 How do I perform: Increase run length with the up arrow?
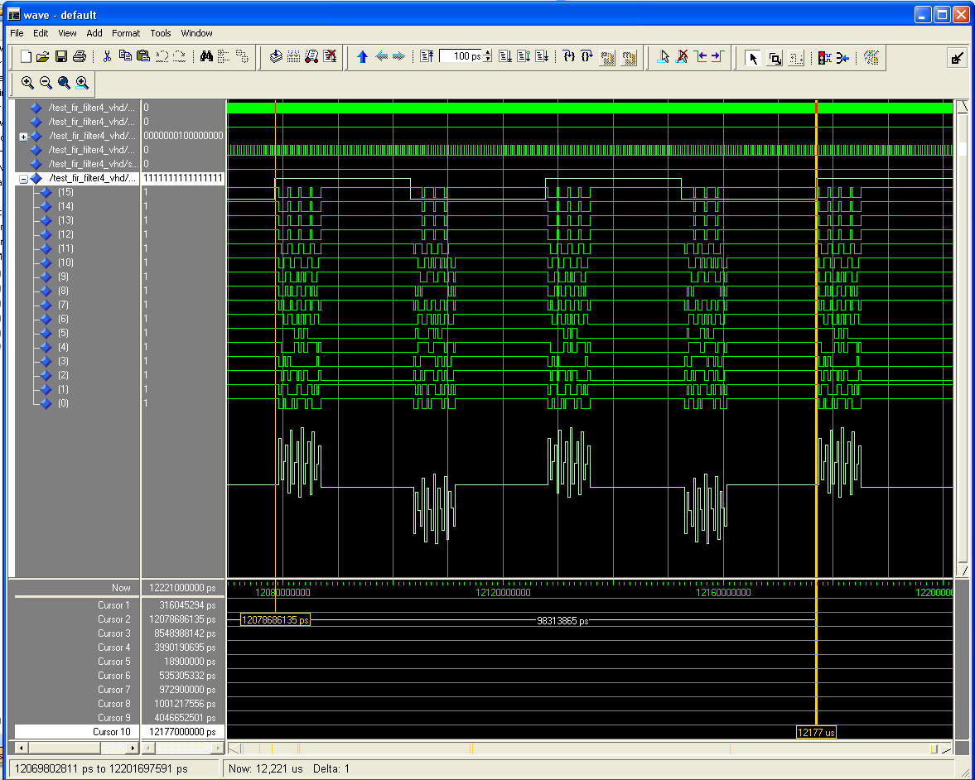tap(487, 53)
